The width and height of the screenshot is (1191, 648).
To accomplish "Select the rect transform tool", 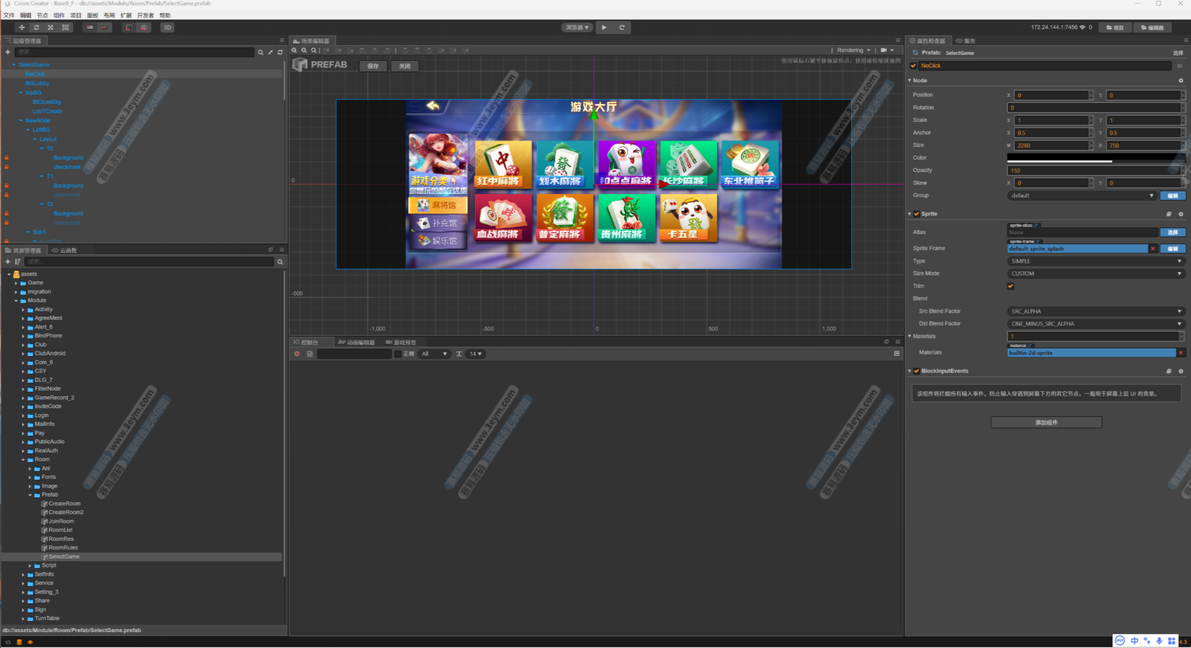I will coord(66,27).
